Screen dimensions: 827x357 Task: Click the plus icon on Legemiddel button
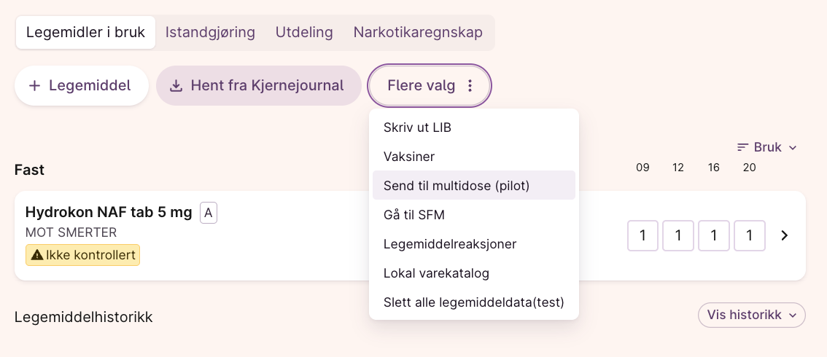(34, 86)
